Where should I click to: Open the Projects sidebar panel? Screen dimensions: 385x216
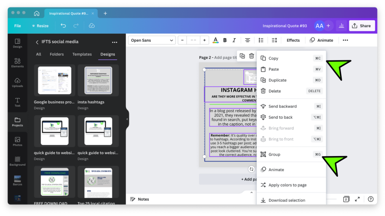coord(17,122)
